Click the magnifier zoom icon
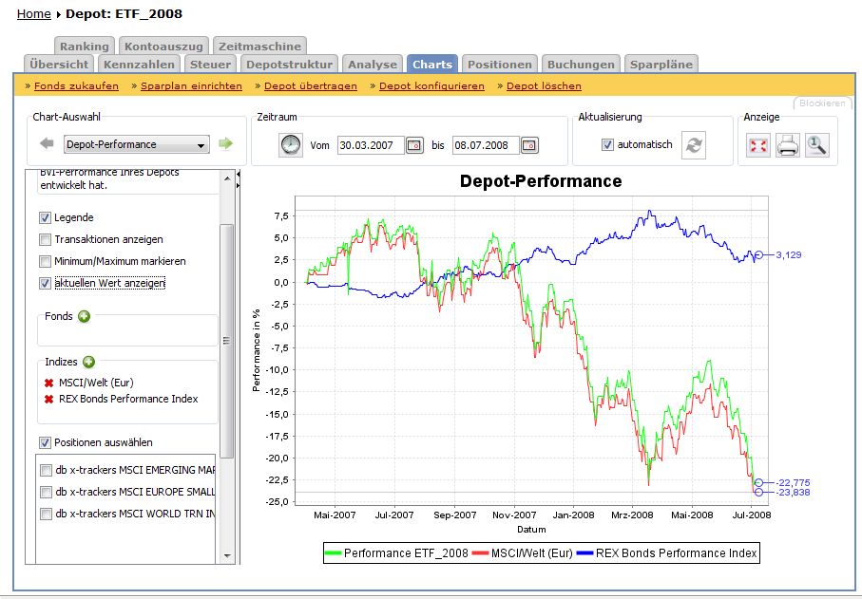The image size is (862, 599). coord(816,145)
